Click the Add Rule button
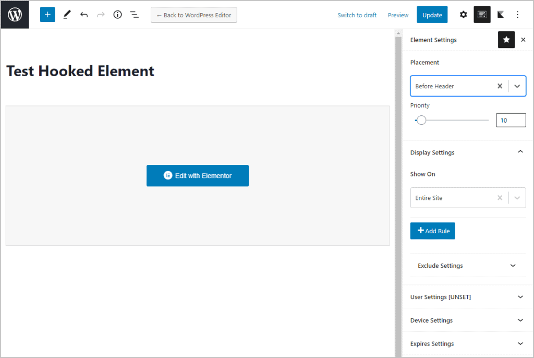534x358 pixels. click(x=432, y=231)
